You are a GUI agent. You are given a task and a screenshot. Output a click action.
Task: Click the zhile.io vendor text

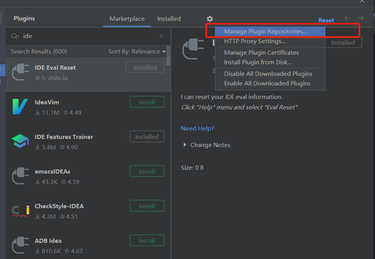click(58, 78)
